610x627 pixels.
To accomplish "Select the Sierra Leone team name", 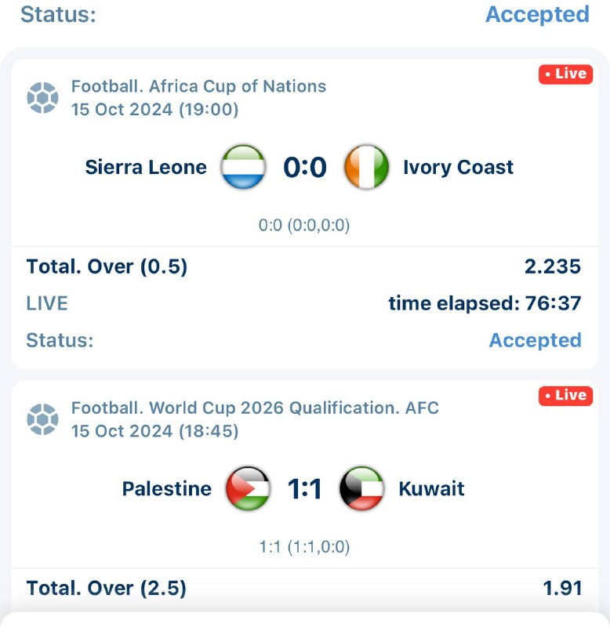I will pyautogui.click(x=146, y=167).
